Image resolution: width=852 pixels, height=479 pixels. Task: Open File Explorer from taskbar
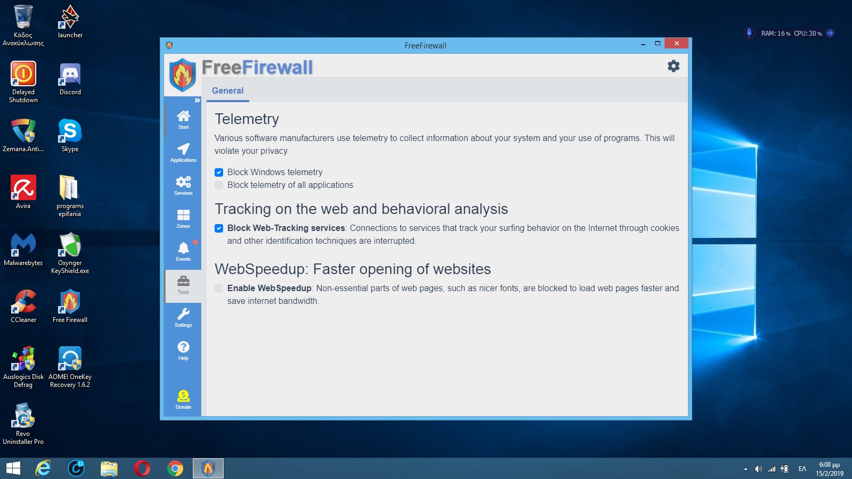point(109,468)
